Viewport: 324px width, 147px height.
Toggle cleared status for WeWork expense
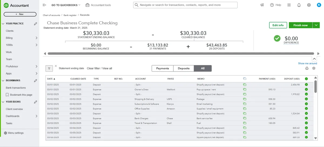(306, 89)
